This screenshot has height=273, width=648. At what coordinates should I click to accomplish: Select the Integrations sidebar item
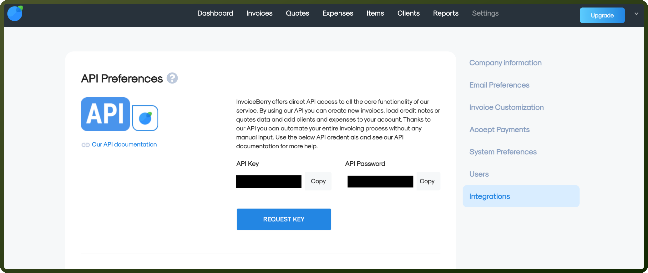tap(521, 196)
